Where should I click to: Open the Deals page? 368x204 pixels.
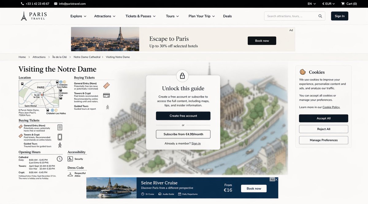tap(228, 16)
